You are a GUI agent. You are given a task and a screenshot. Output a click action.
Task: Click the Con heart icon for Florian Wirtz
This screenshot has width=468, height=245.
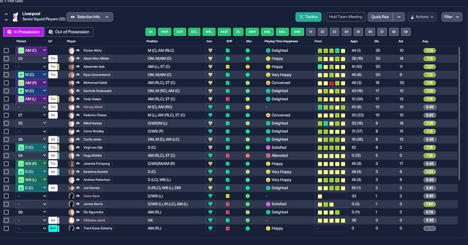tap(210, 51)
